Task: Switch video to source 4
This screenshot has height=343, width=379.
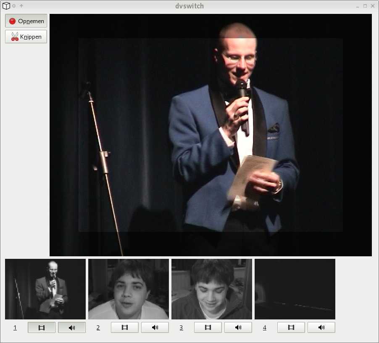Action: [x=291, y=327]
